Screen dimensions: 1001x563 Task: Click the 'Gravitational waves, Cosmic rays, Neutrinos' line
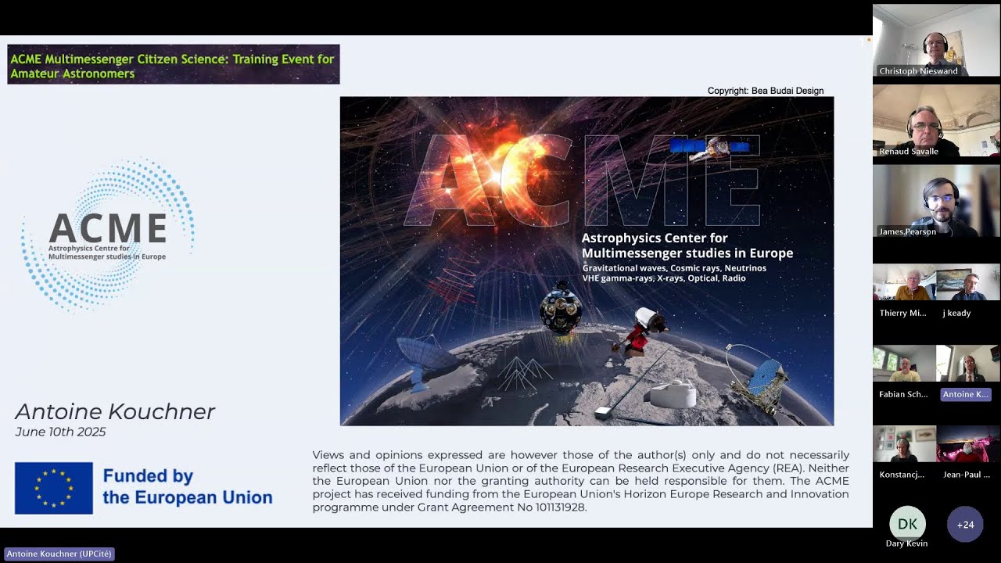pyautogui.click(x=674, y=268)
